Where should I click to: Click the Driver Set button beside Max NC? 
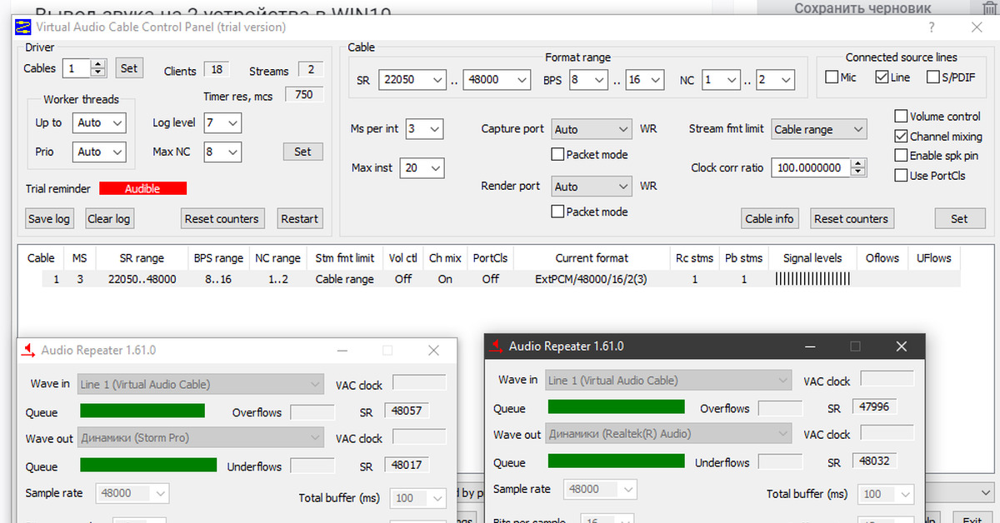point(302,152)
